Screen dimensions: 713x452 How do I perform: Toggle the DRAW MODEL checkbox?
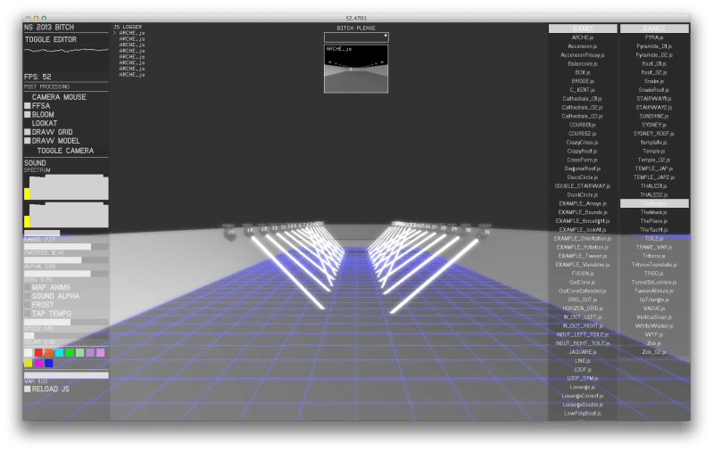pos(28,141)
